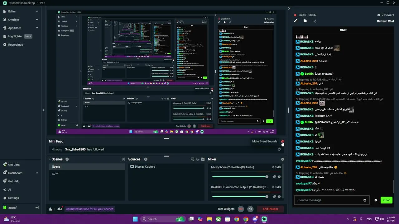The width and height of the screenshot is (399, 224).
Task: Click Test Widgets label
Action: click(226, 209)
